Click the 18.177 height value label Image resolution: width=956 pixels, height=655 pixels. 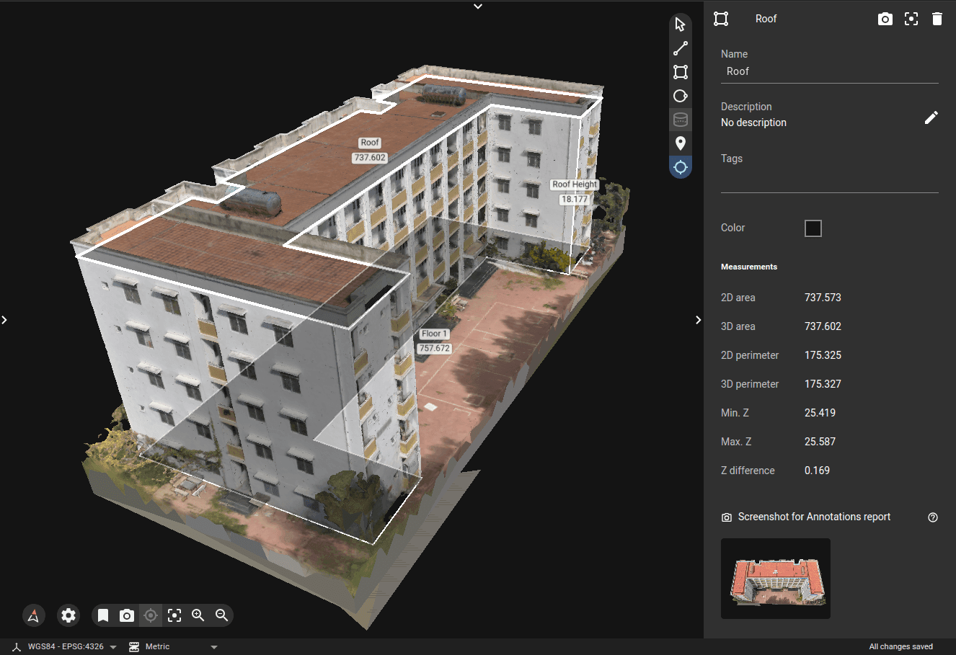(575, 200)
